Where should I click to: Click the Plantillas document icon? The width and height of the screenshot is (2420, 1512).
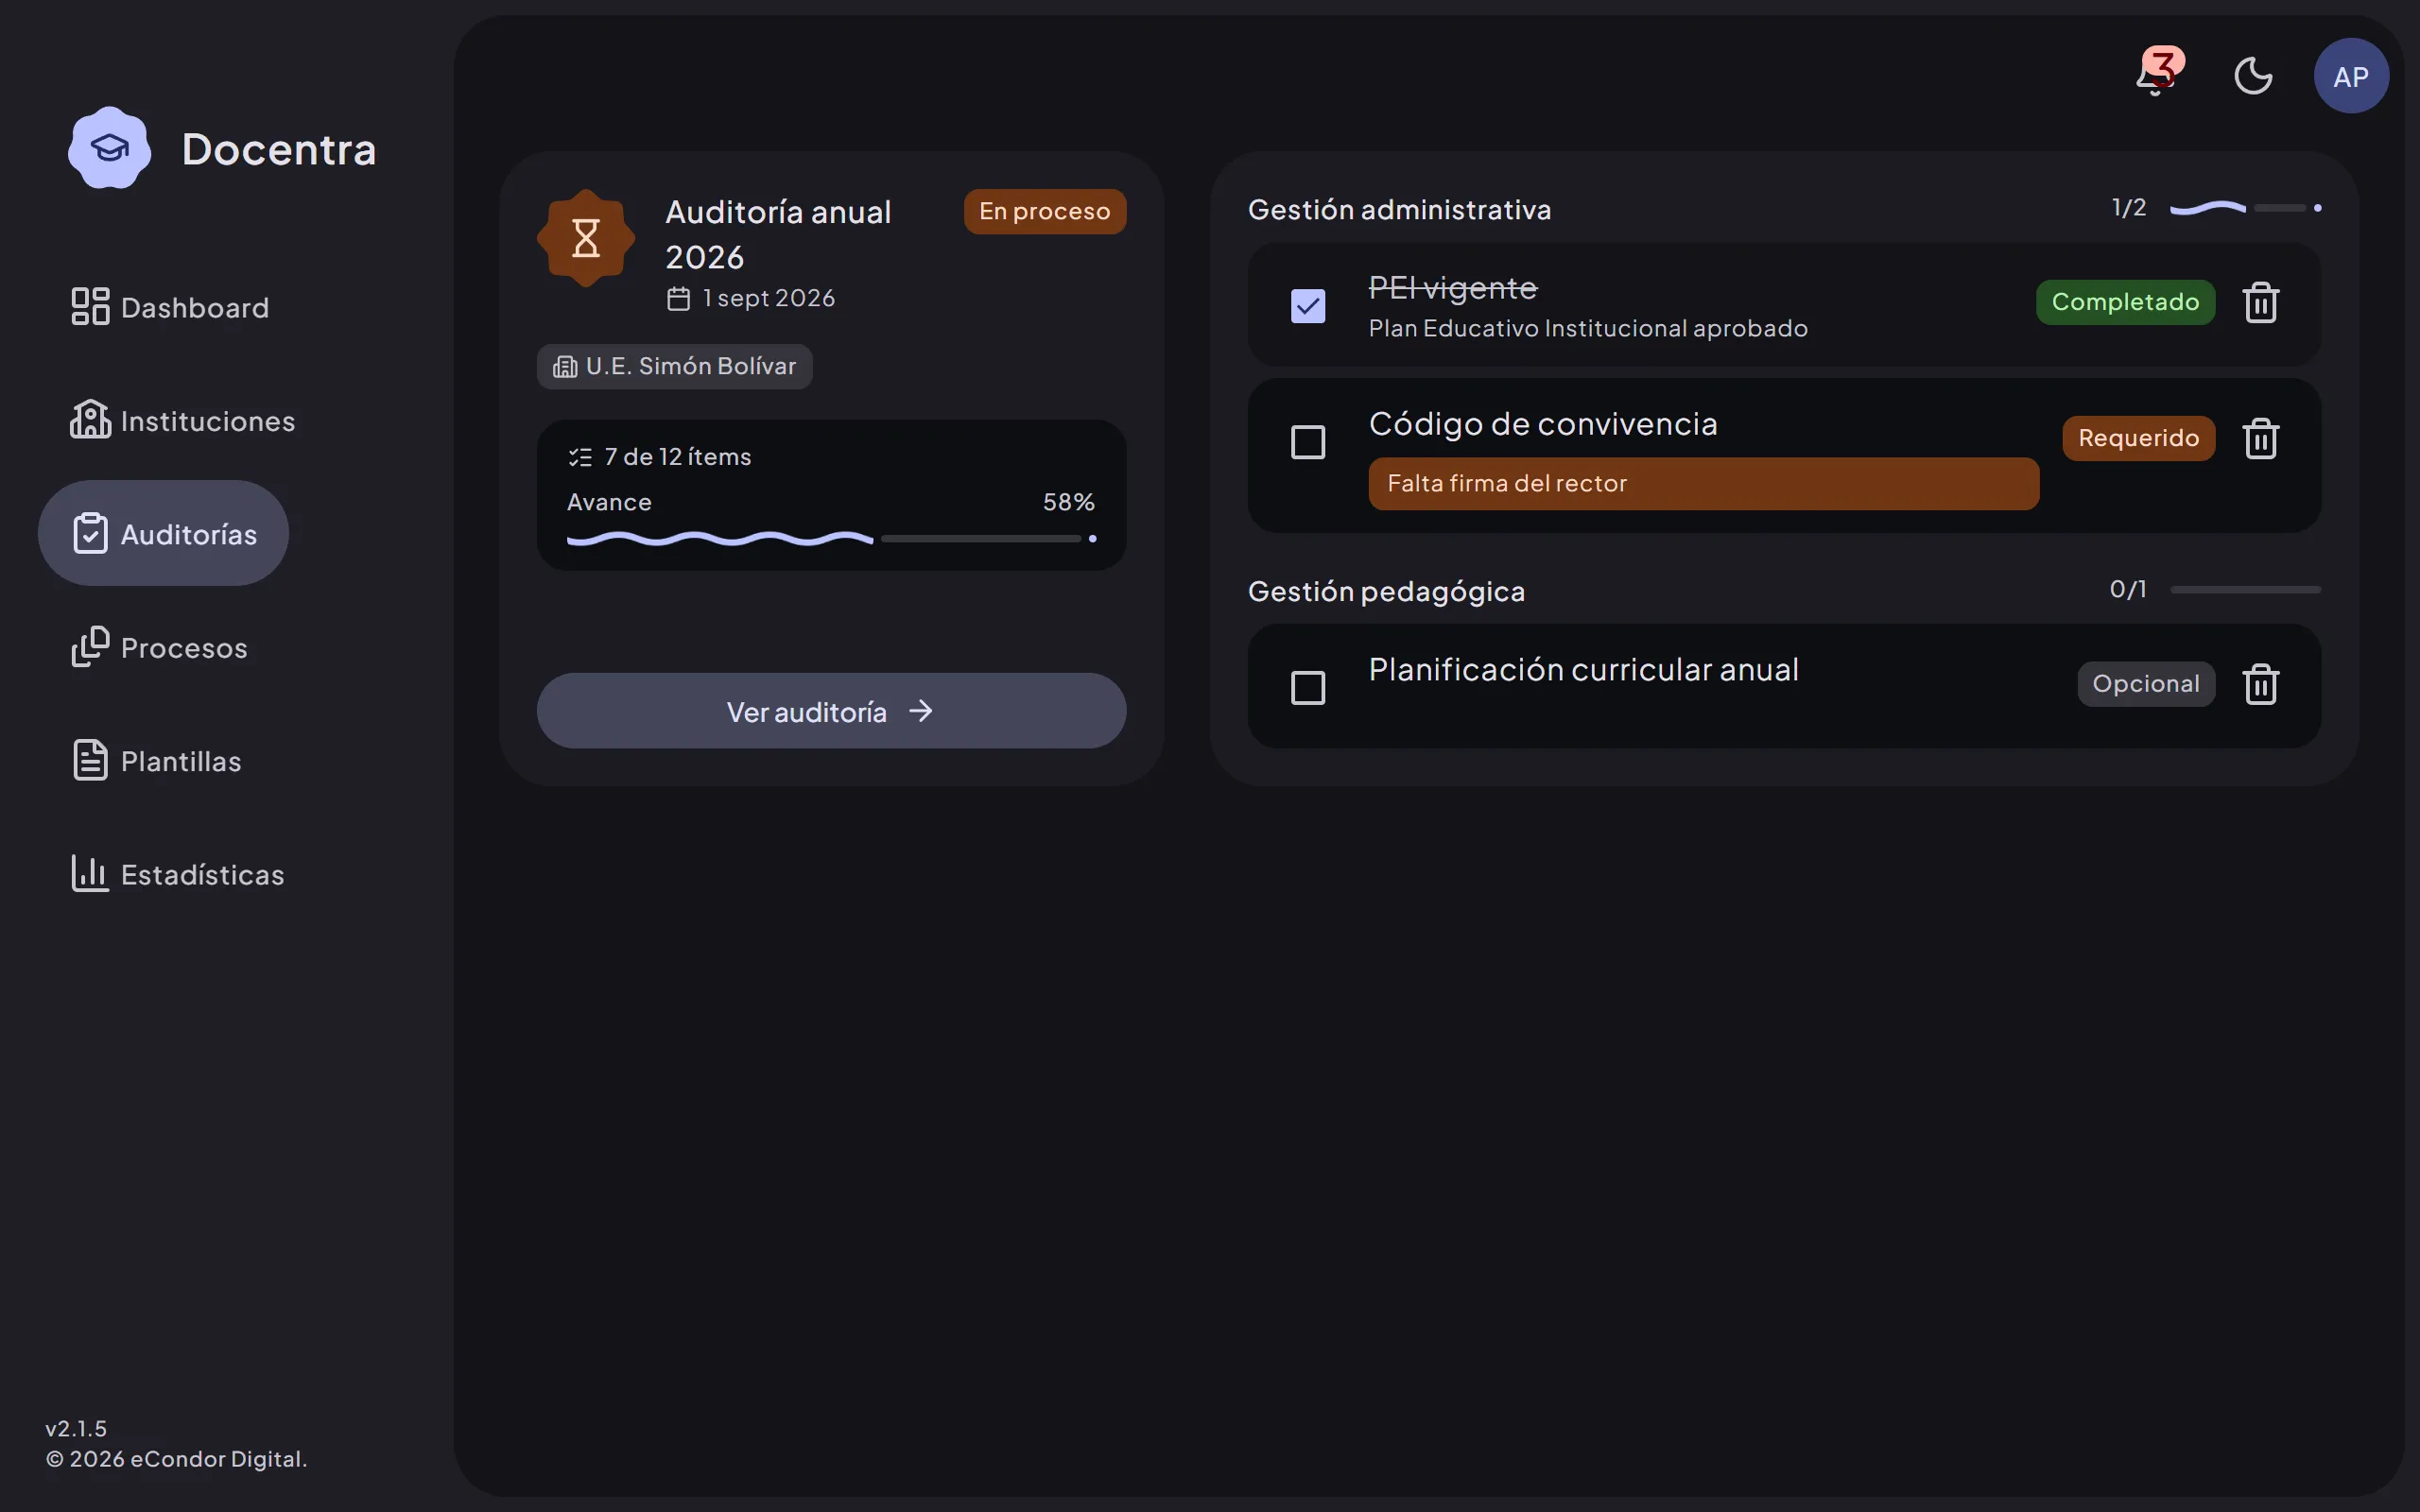click(x=90, y=760)
